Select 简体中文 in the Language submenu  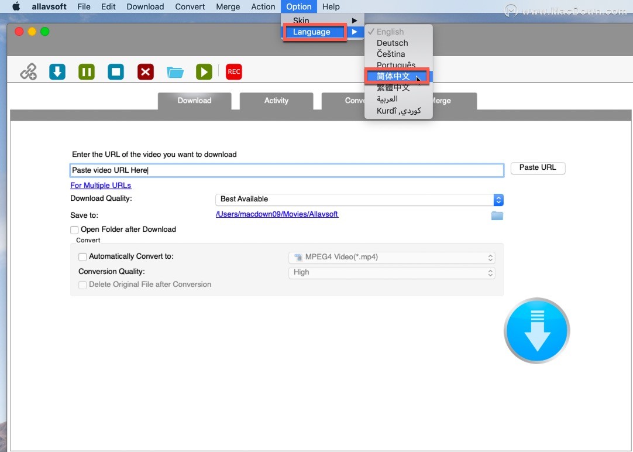tap(393, 77)
